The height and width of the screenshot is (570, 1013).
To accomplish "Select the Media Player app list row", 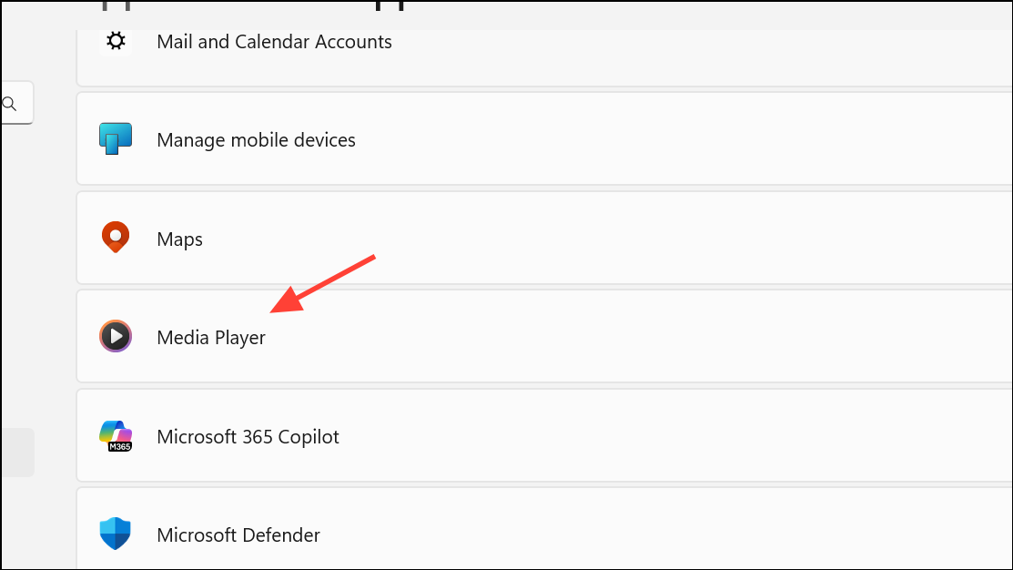I will pos(544,336).
